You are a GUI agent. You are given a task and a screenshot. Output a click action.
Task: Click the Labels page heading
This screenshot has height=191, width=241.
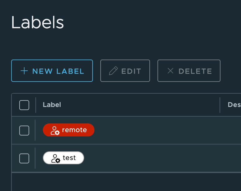coord(38,23)
